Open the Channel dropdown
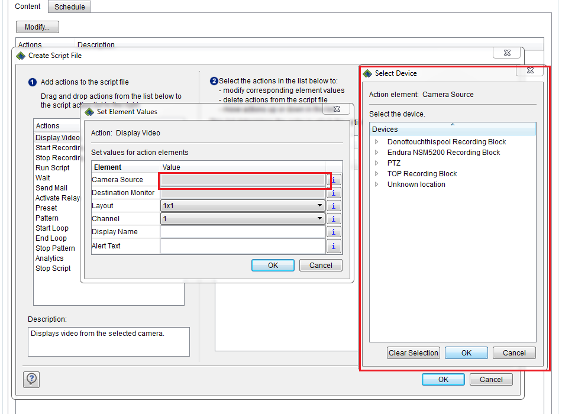Image resolution: width=562 pixels, height=414 pixels. coord(318,218)
